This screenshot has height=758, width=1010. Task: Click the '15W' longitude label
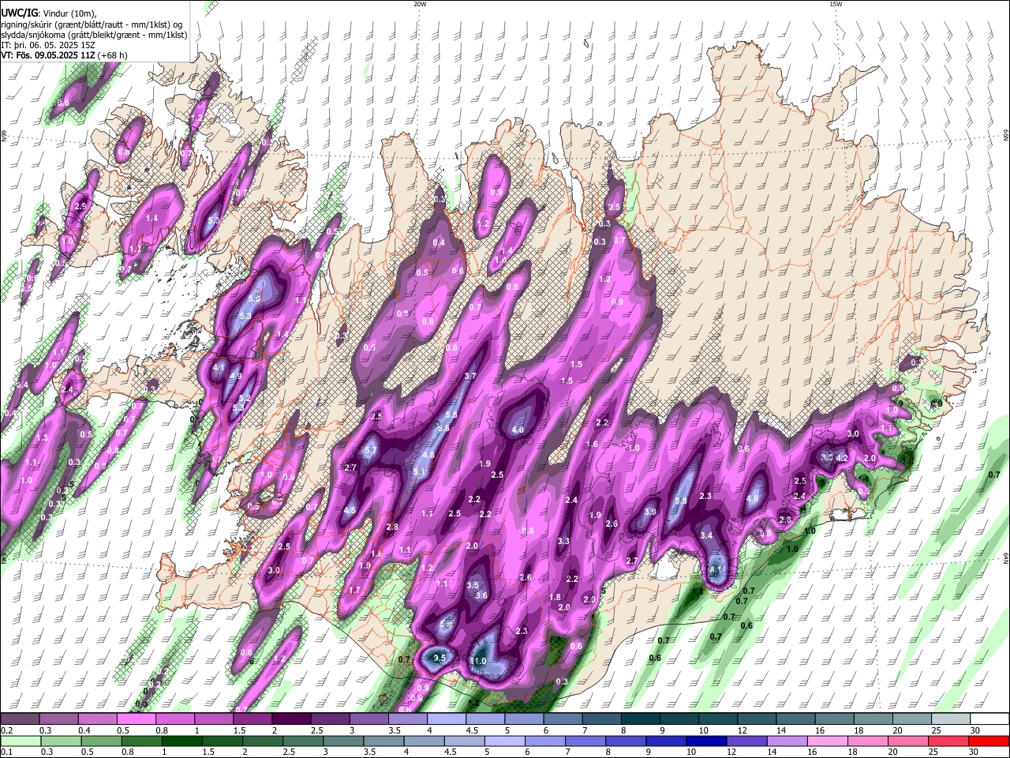click(835, 4)
